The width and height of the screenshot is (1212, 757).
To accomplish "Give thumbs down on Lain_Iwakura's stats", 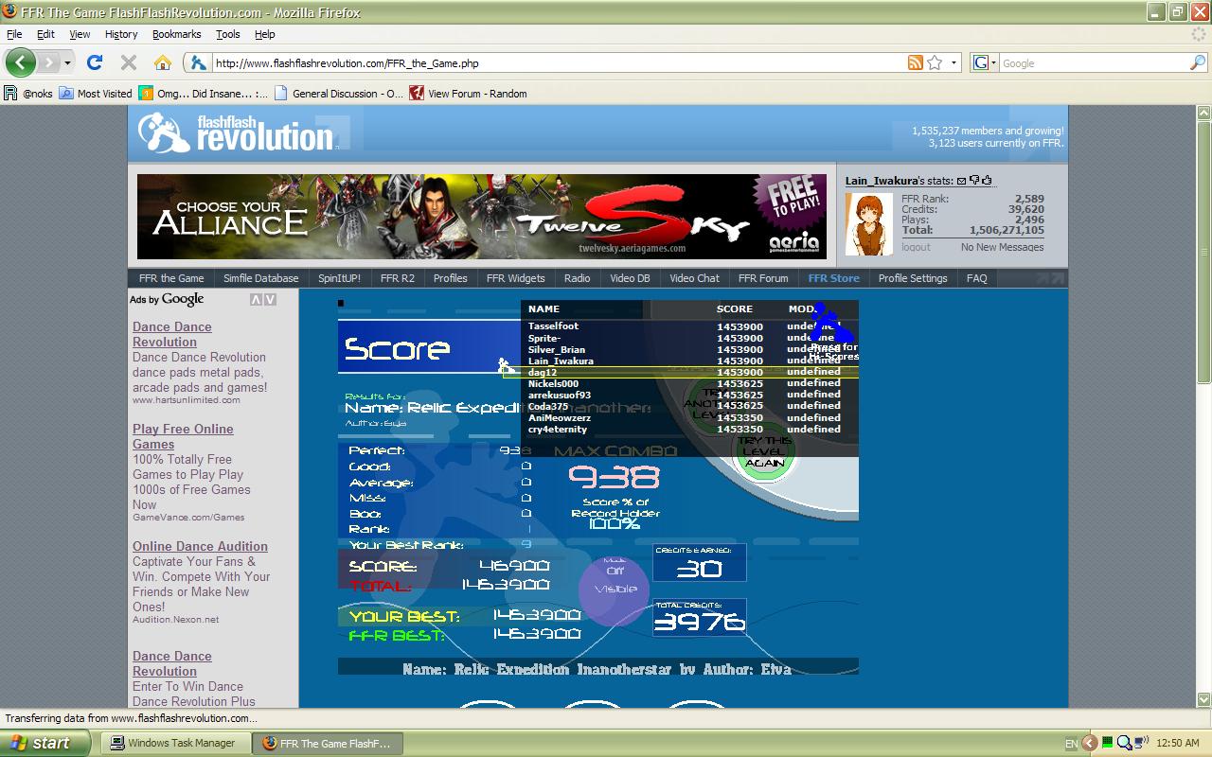I will pos(974,180).
